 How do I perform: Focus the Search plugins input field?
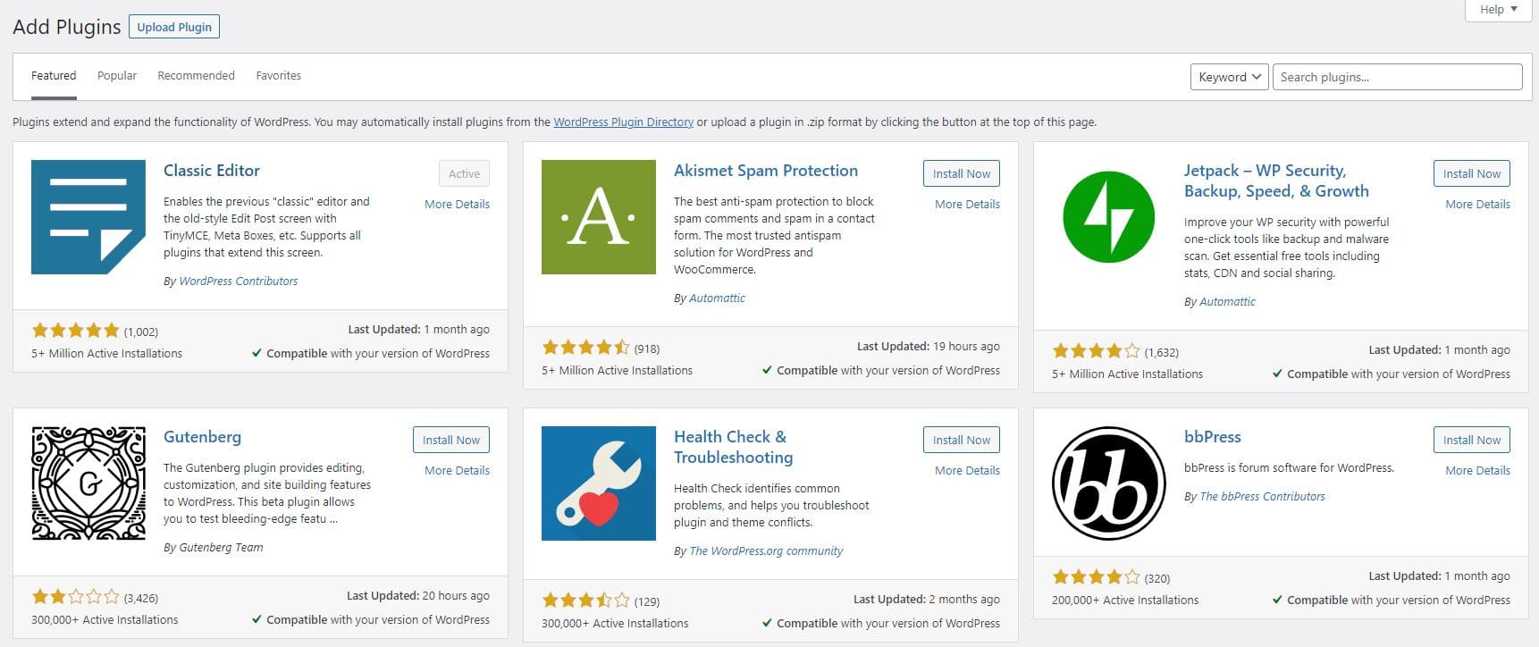1398,77
